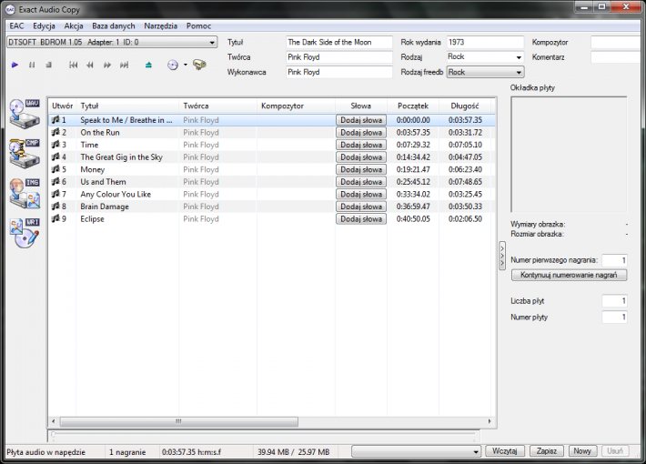Open the DTSOFT BDROM drive selector
Screen dimensions: 646x464
pos(112,42)
